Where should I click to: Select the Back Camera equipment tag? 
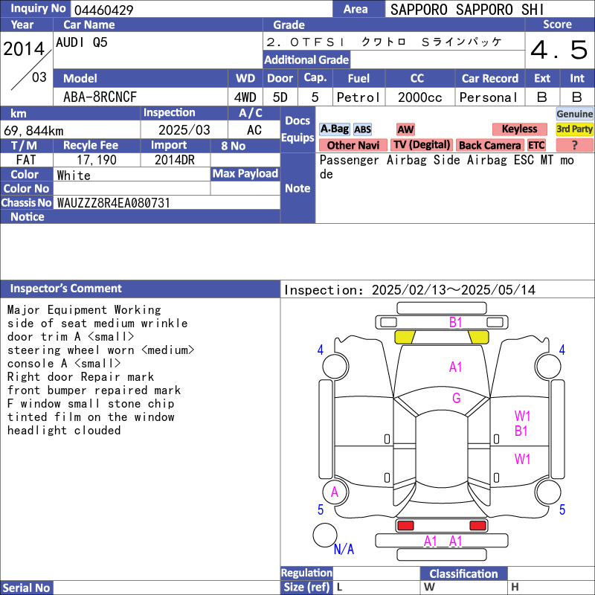tap(489, 145)
